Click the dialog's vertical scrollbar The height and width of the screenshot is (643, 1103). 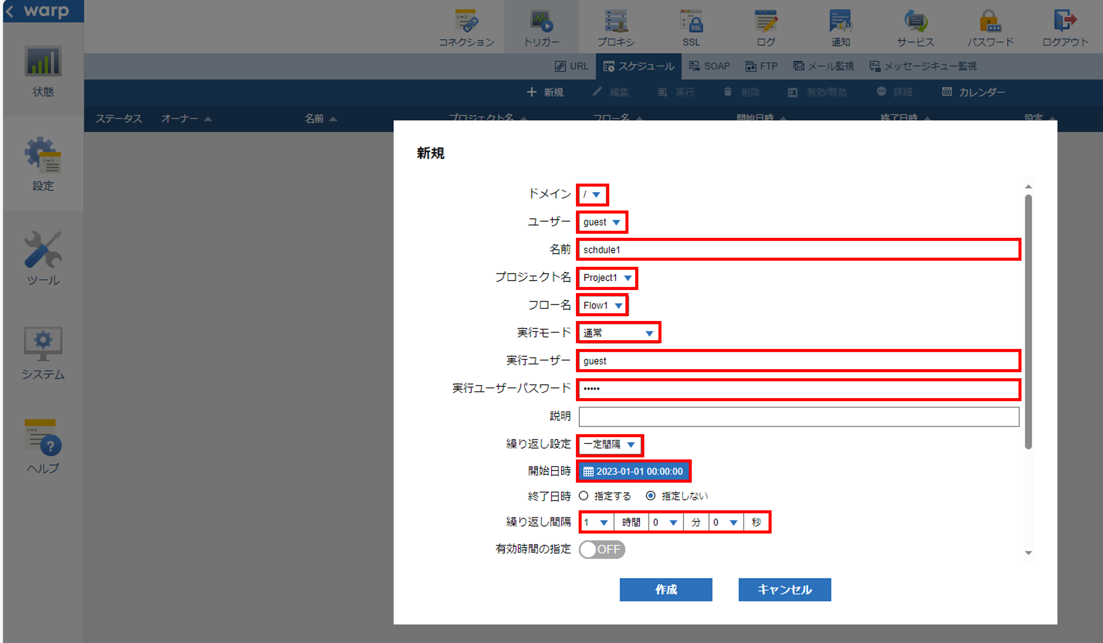pos(1028,322)
